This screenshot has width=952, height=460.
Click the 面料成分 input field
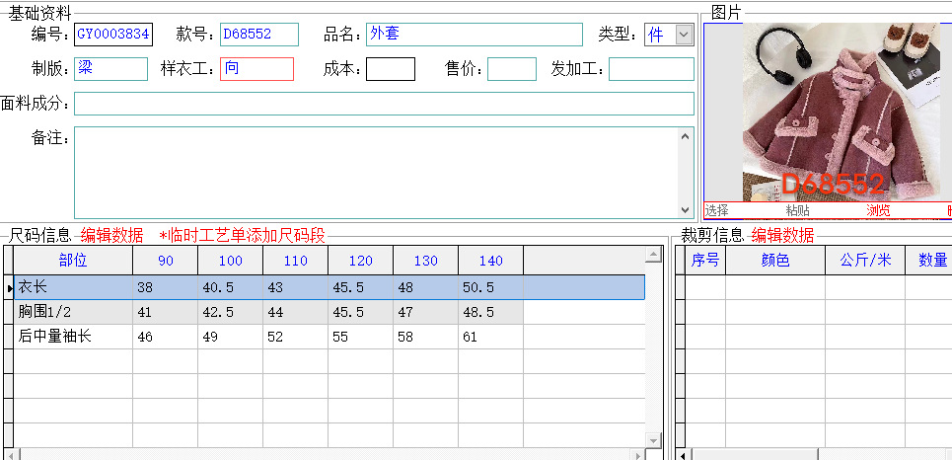[384, 104]
